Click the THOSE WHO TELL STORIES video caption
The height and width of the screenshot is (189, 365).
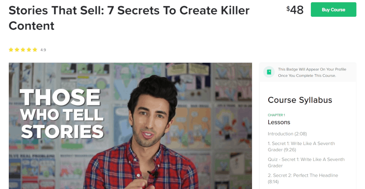point(62,114)
